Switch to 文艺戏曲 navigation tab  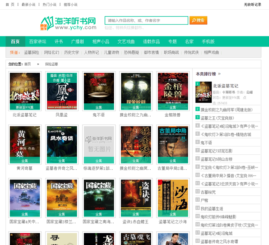click(x=126, y=41)
